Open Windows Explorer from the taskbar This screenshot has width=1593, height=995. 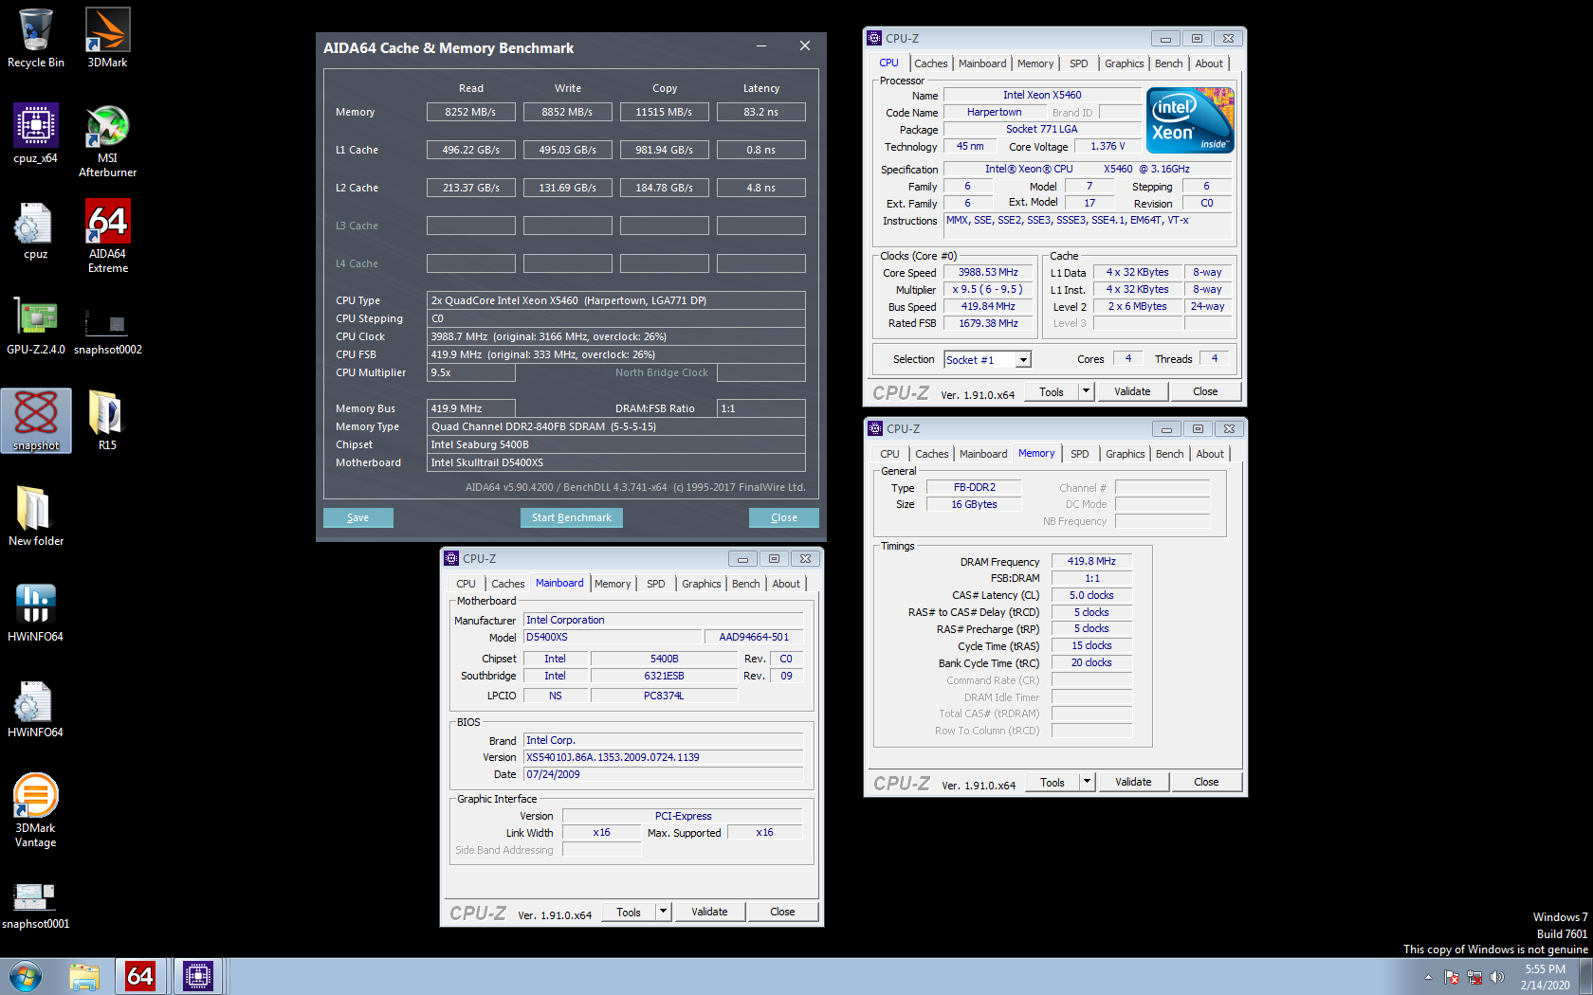pyautogui.click(x=84, y=976)
